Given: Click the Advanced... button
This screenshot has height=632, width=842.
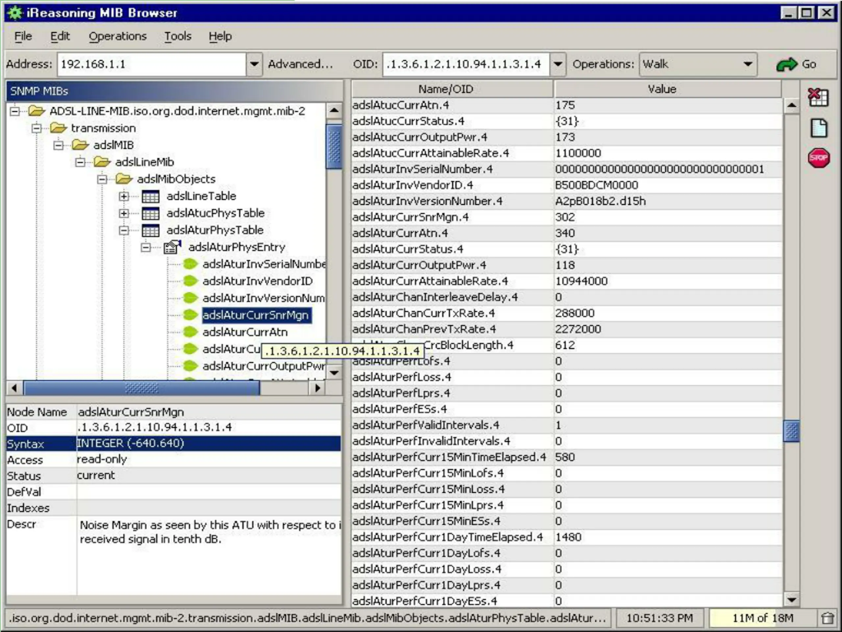Looking at the screenshot, I should [301, 64].
